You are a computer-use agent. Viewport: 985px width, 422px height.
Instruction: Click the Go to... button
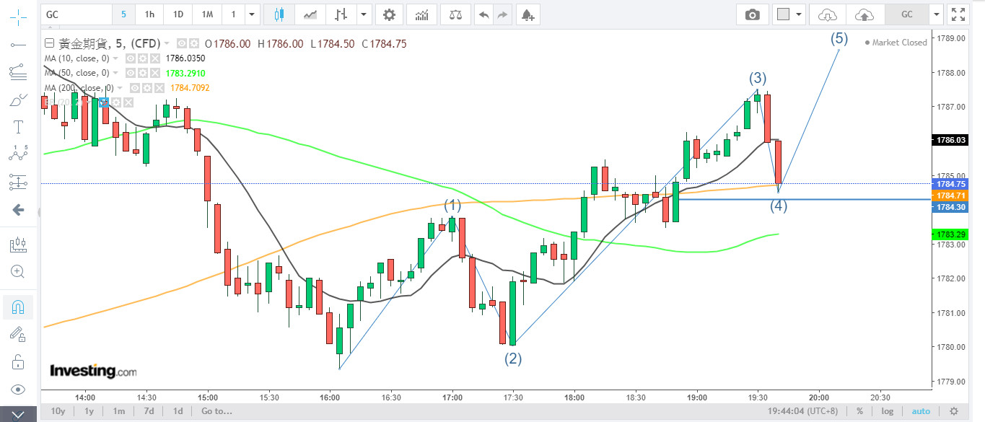pos(216,411)
